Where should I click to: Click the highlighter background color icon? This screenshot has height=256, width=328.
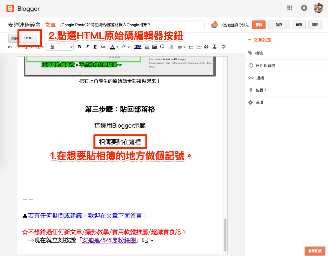pyautogui.click(x=124, y=47)
